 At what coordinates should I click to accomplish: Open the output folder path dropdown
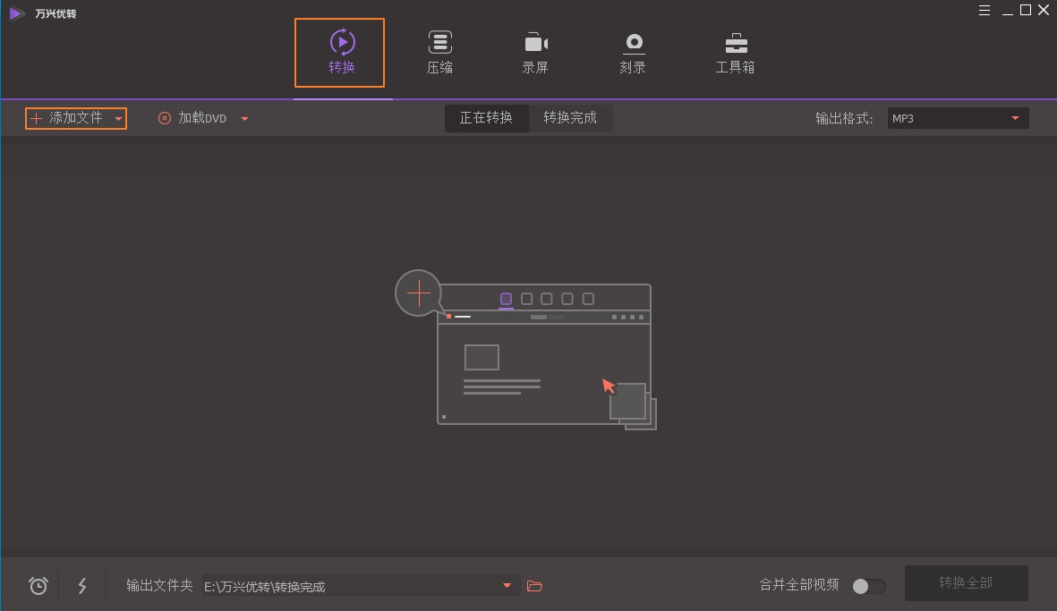click(x=507, y=585)
